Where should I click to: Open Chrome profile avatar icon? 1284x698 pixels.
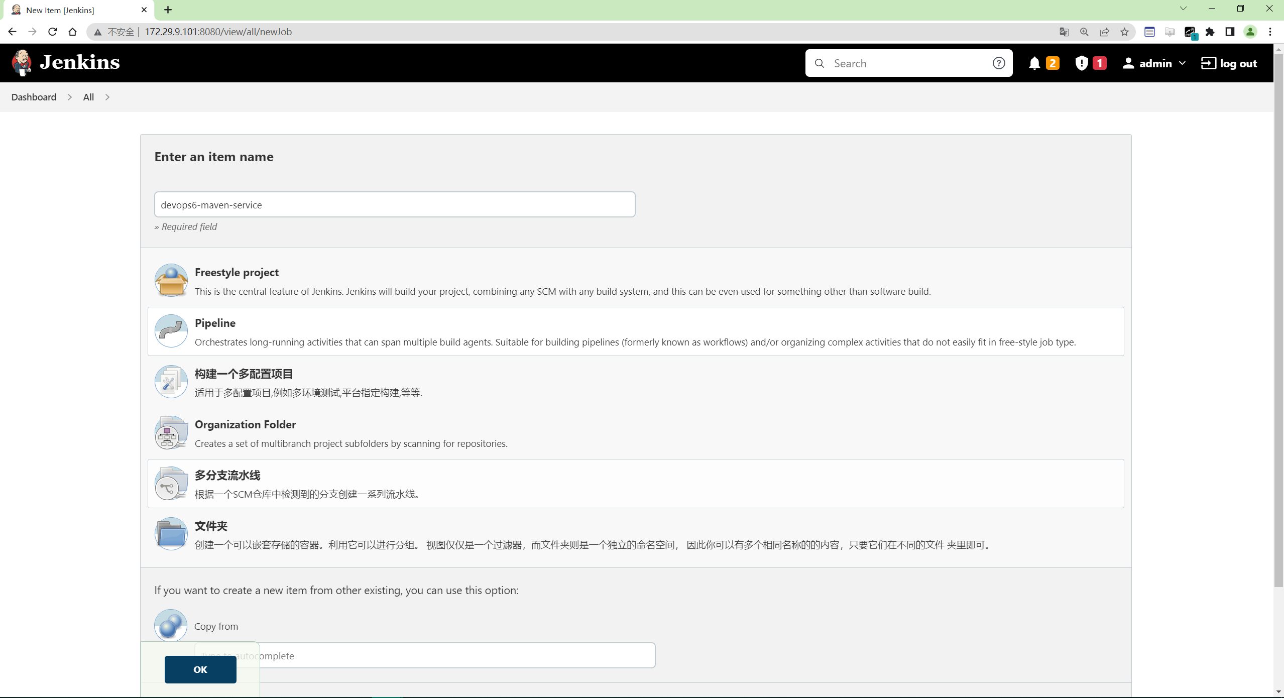point(1250,32)
